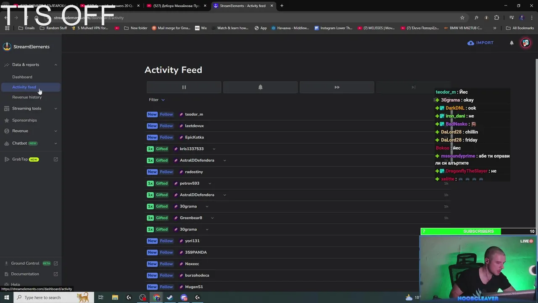Pause the activity feed
This screenshot has height=303, width=538.
pyautogui.click(x=184, y=87)
